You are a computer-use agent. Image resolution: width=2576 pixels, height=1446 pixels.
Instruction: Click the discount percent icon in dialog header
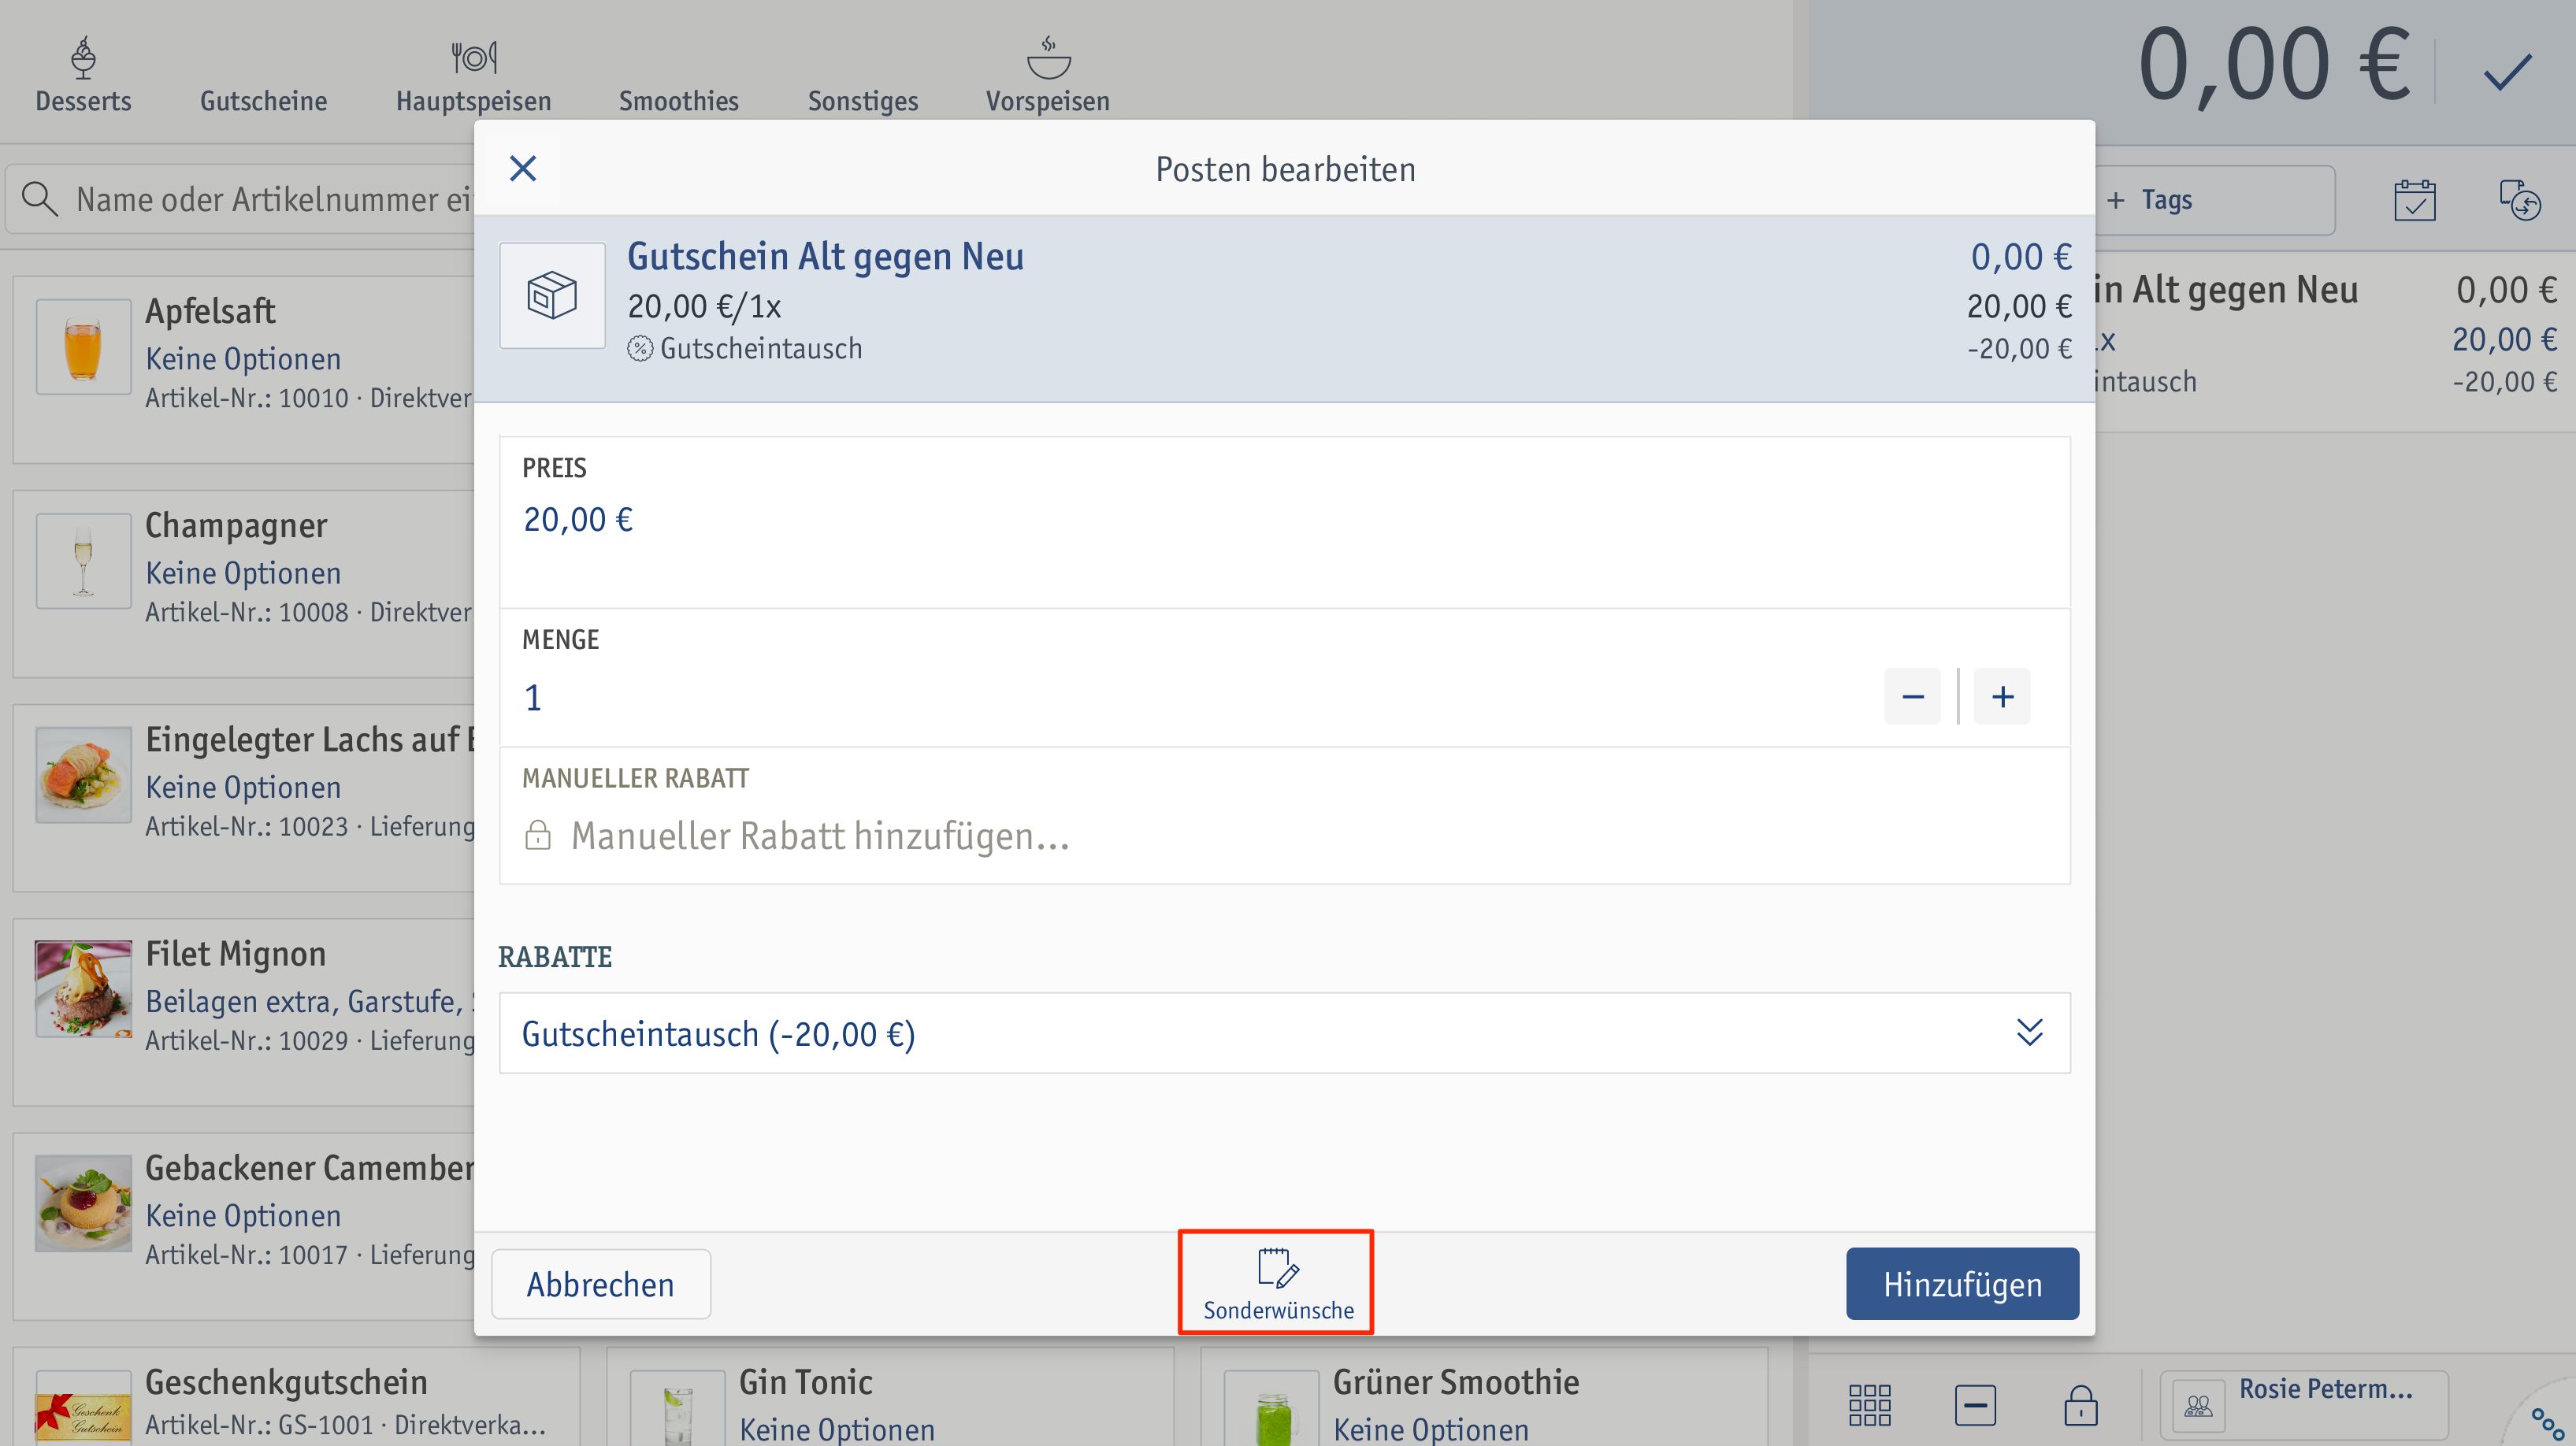(640, 348)
